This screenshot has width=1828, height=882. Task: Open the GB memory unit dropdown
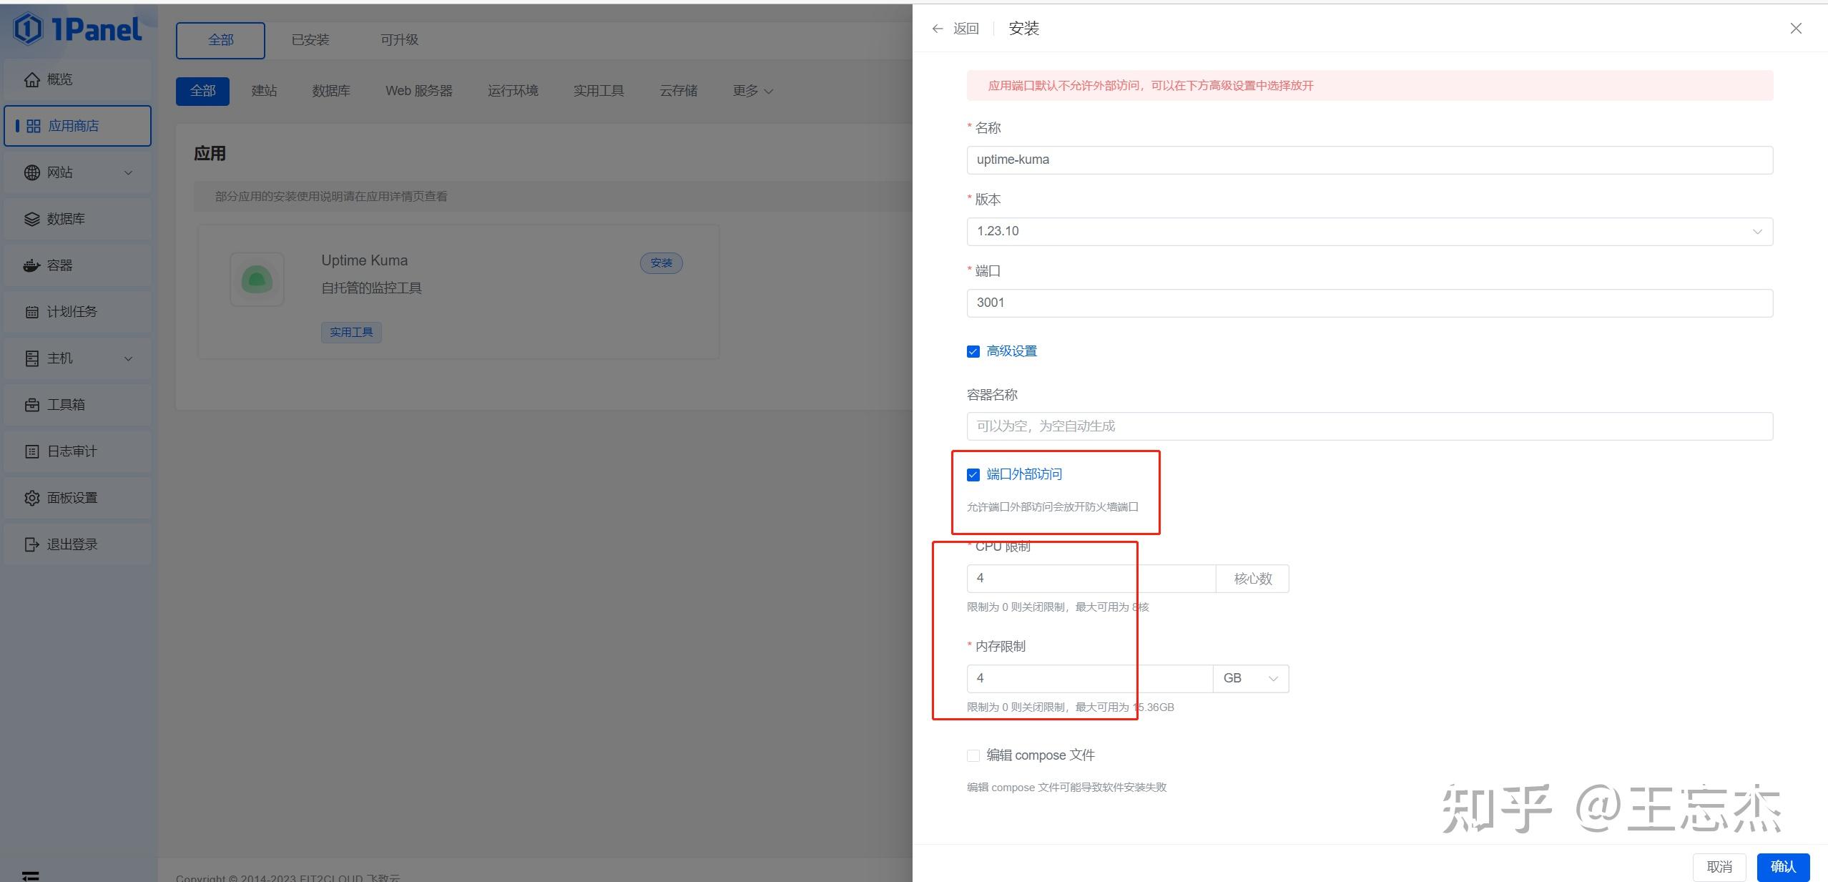click(1249, 678)
